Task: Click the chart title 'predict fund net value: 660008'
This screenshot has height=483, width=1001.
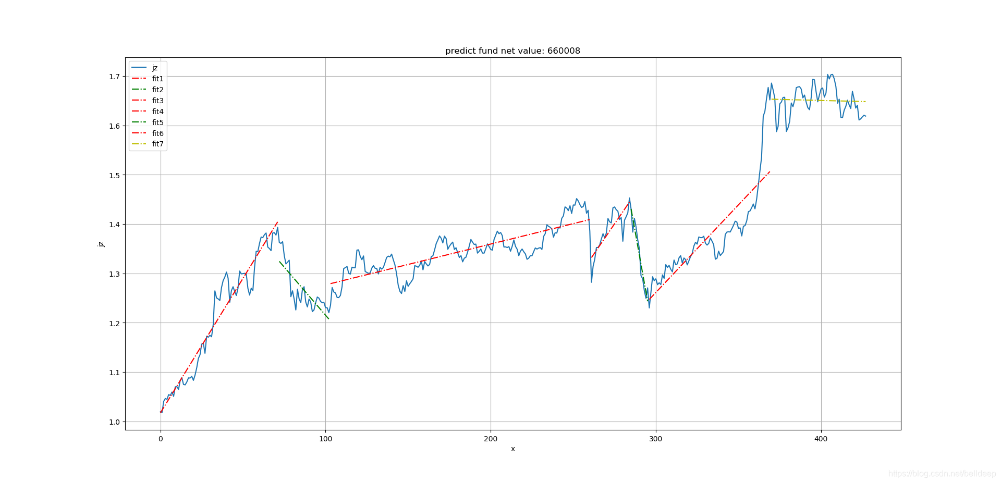Action: 512,51
